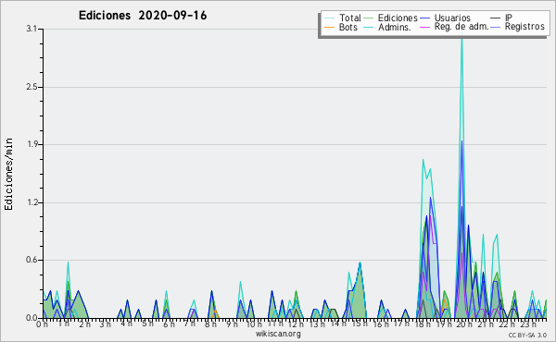Click the 'Bots' legend entry
556x342 pixels.
click(x=347, y=27)
